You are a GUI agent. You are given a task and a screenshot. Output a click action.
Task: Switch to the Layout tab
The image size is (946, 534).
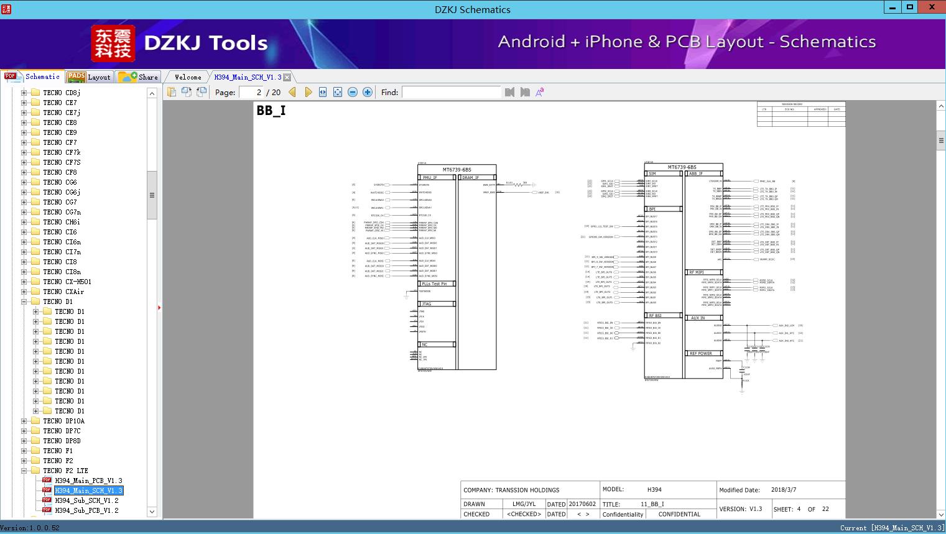pos(89,77)
